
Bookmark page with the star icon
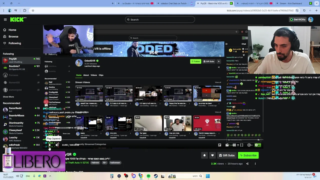(33, 10)
